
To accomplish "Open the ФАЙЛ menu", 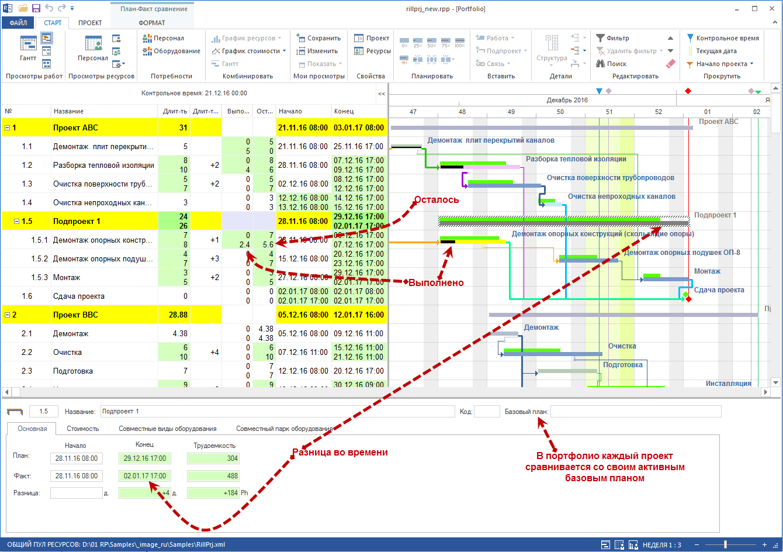I will point(18,23).
